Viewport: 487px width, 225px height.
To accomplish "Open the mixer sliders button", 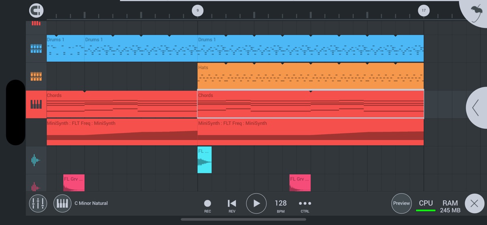I will pyautogui.click(x=38, y=203).
